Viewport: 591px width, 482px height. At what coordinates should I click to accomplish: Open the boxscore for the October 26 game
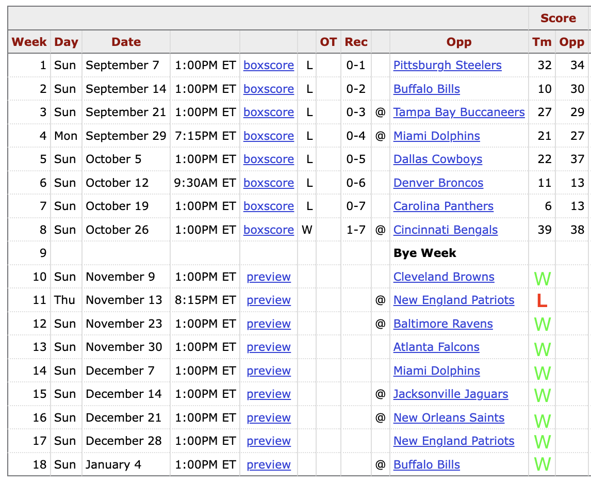(269, 230)
